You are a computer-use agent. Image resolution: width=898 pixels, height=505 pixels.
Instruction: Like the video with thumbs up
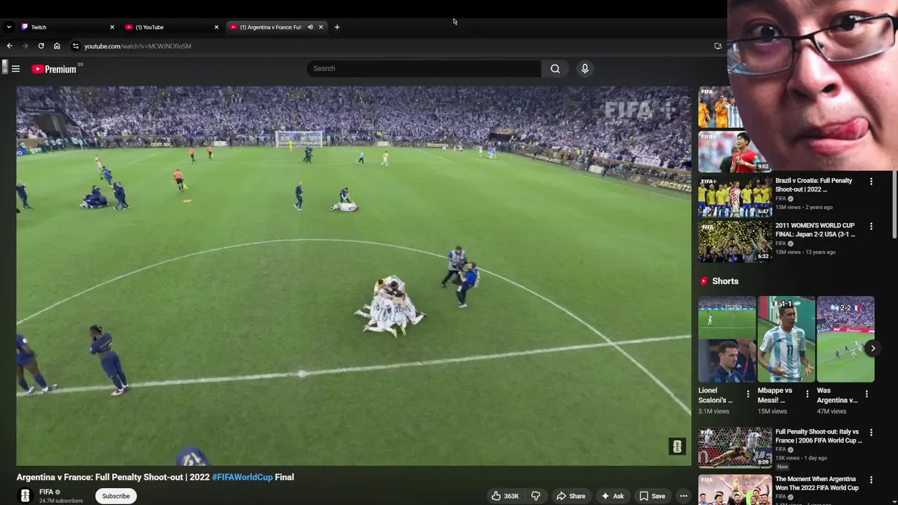click(504, 496)
